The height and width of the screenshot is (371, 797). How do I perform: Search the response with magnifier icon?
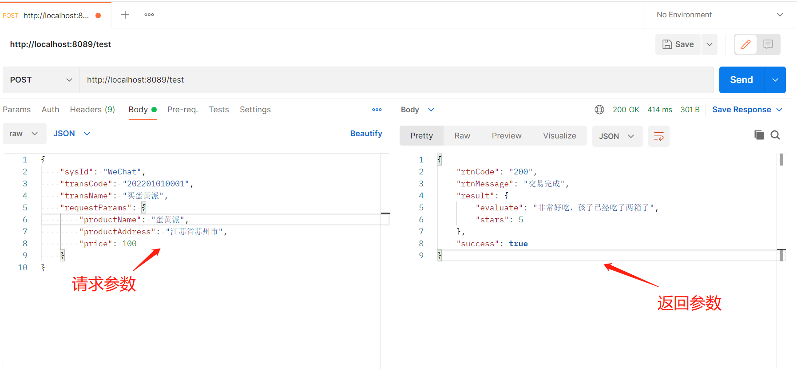pos(775,135)
